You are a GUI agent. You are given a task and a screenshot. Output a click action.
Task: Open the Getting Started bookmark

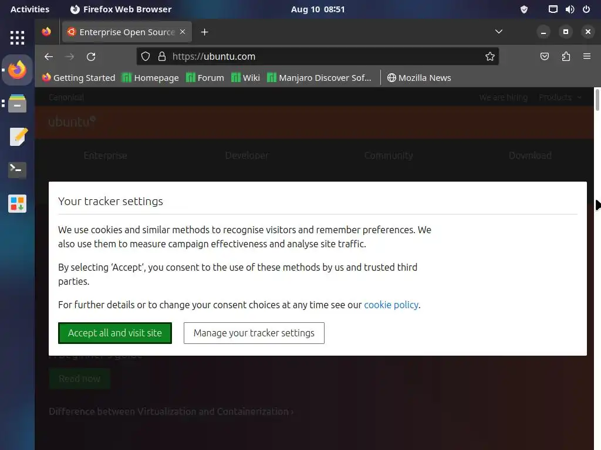[x=79, y=78]
